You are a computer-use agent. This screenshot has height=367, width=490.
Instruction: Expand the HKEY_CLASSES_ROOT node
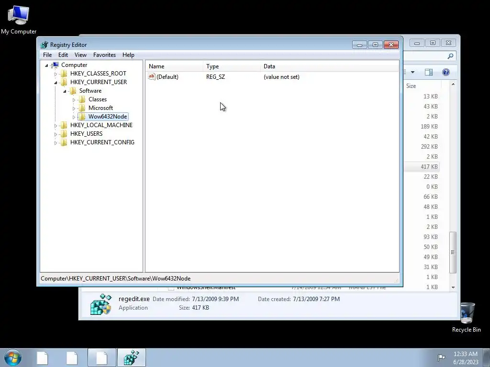(56, 74)
